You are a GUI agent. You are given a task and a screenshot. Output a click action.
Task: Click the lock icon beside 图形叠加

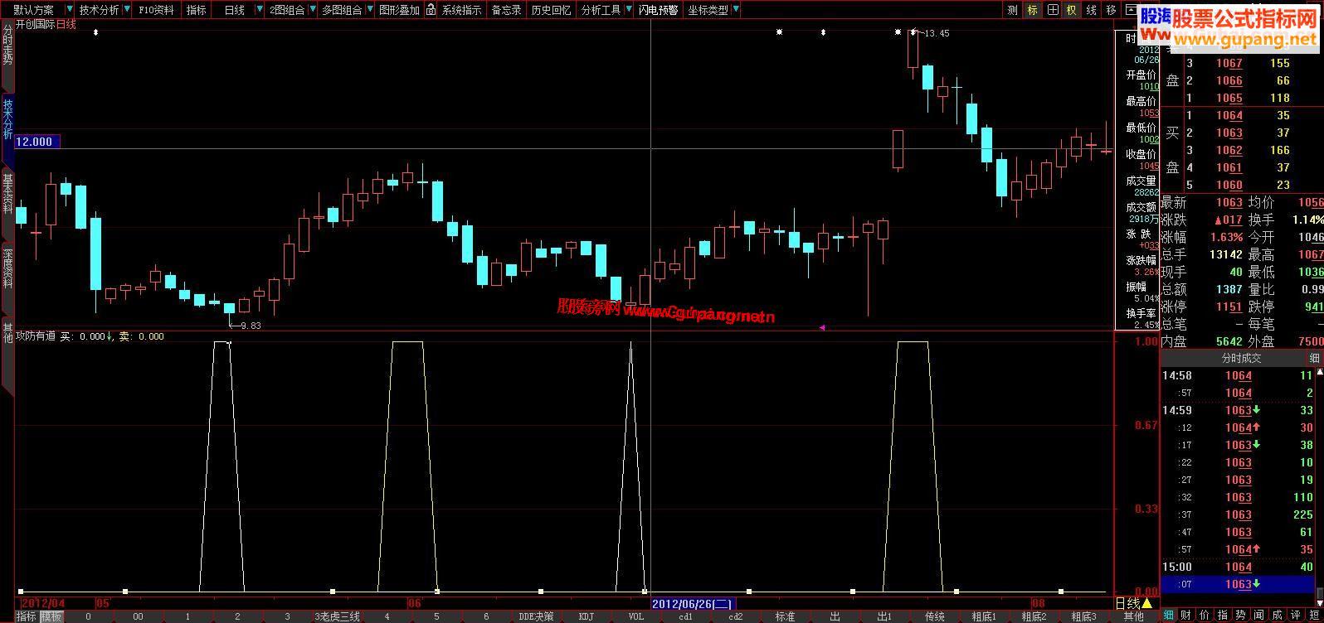tap(431, 10)
